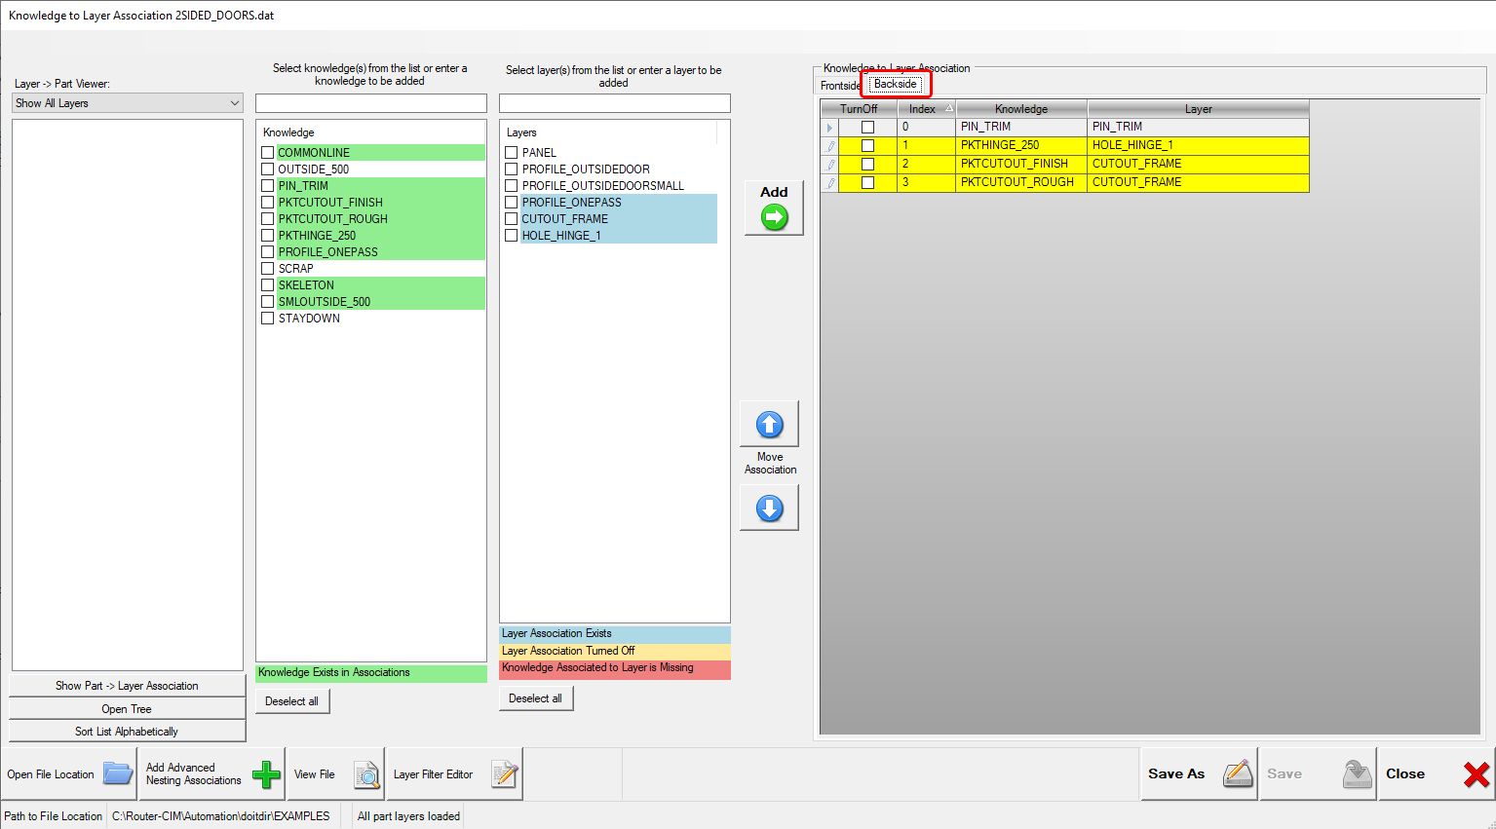Click the Layer Association Exists blue legend
1496x829 pixels.
coord(614,633)
